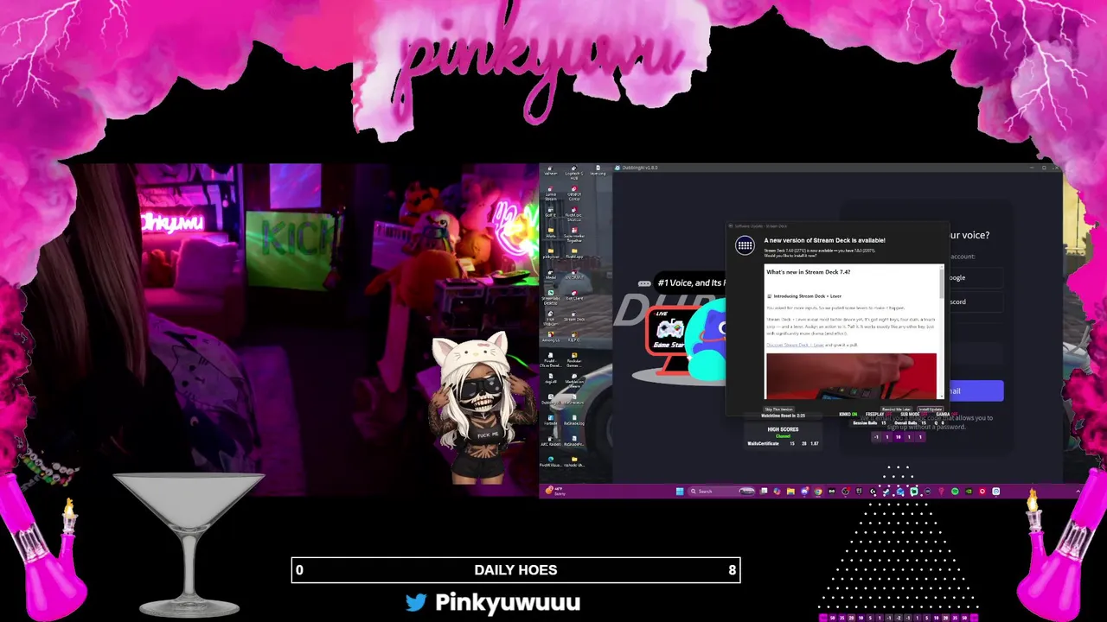1107x622 pixels.
Task: Open Streamlabs Desktop icon
Action: (550, 296)
